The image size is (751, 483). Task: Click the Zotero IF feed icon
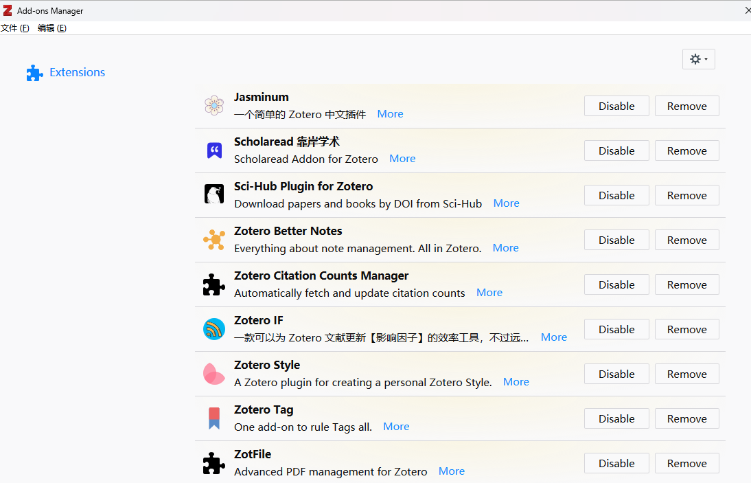(x=214, y=329)
